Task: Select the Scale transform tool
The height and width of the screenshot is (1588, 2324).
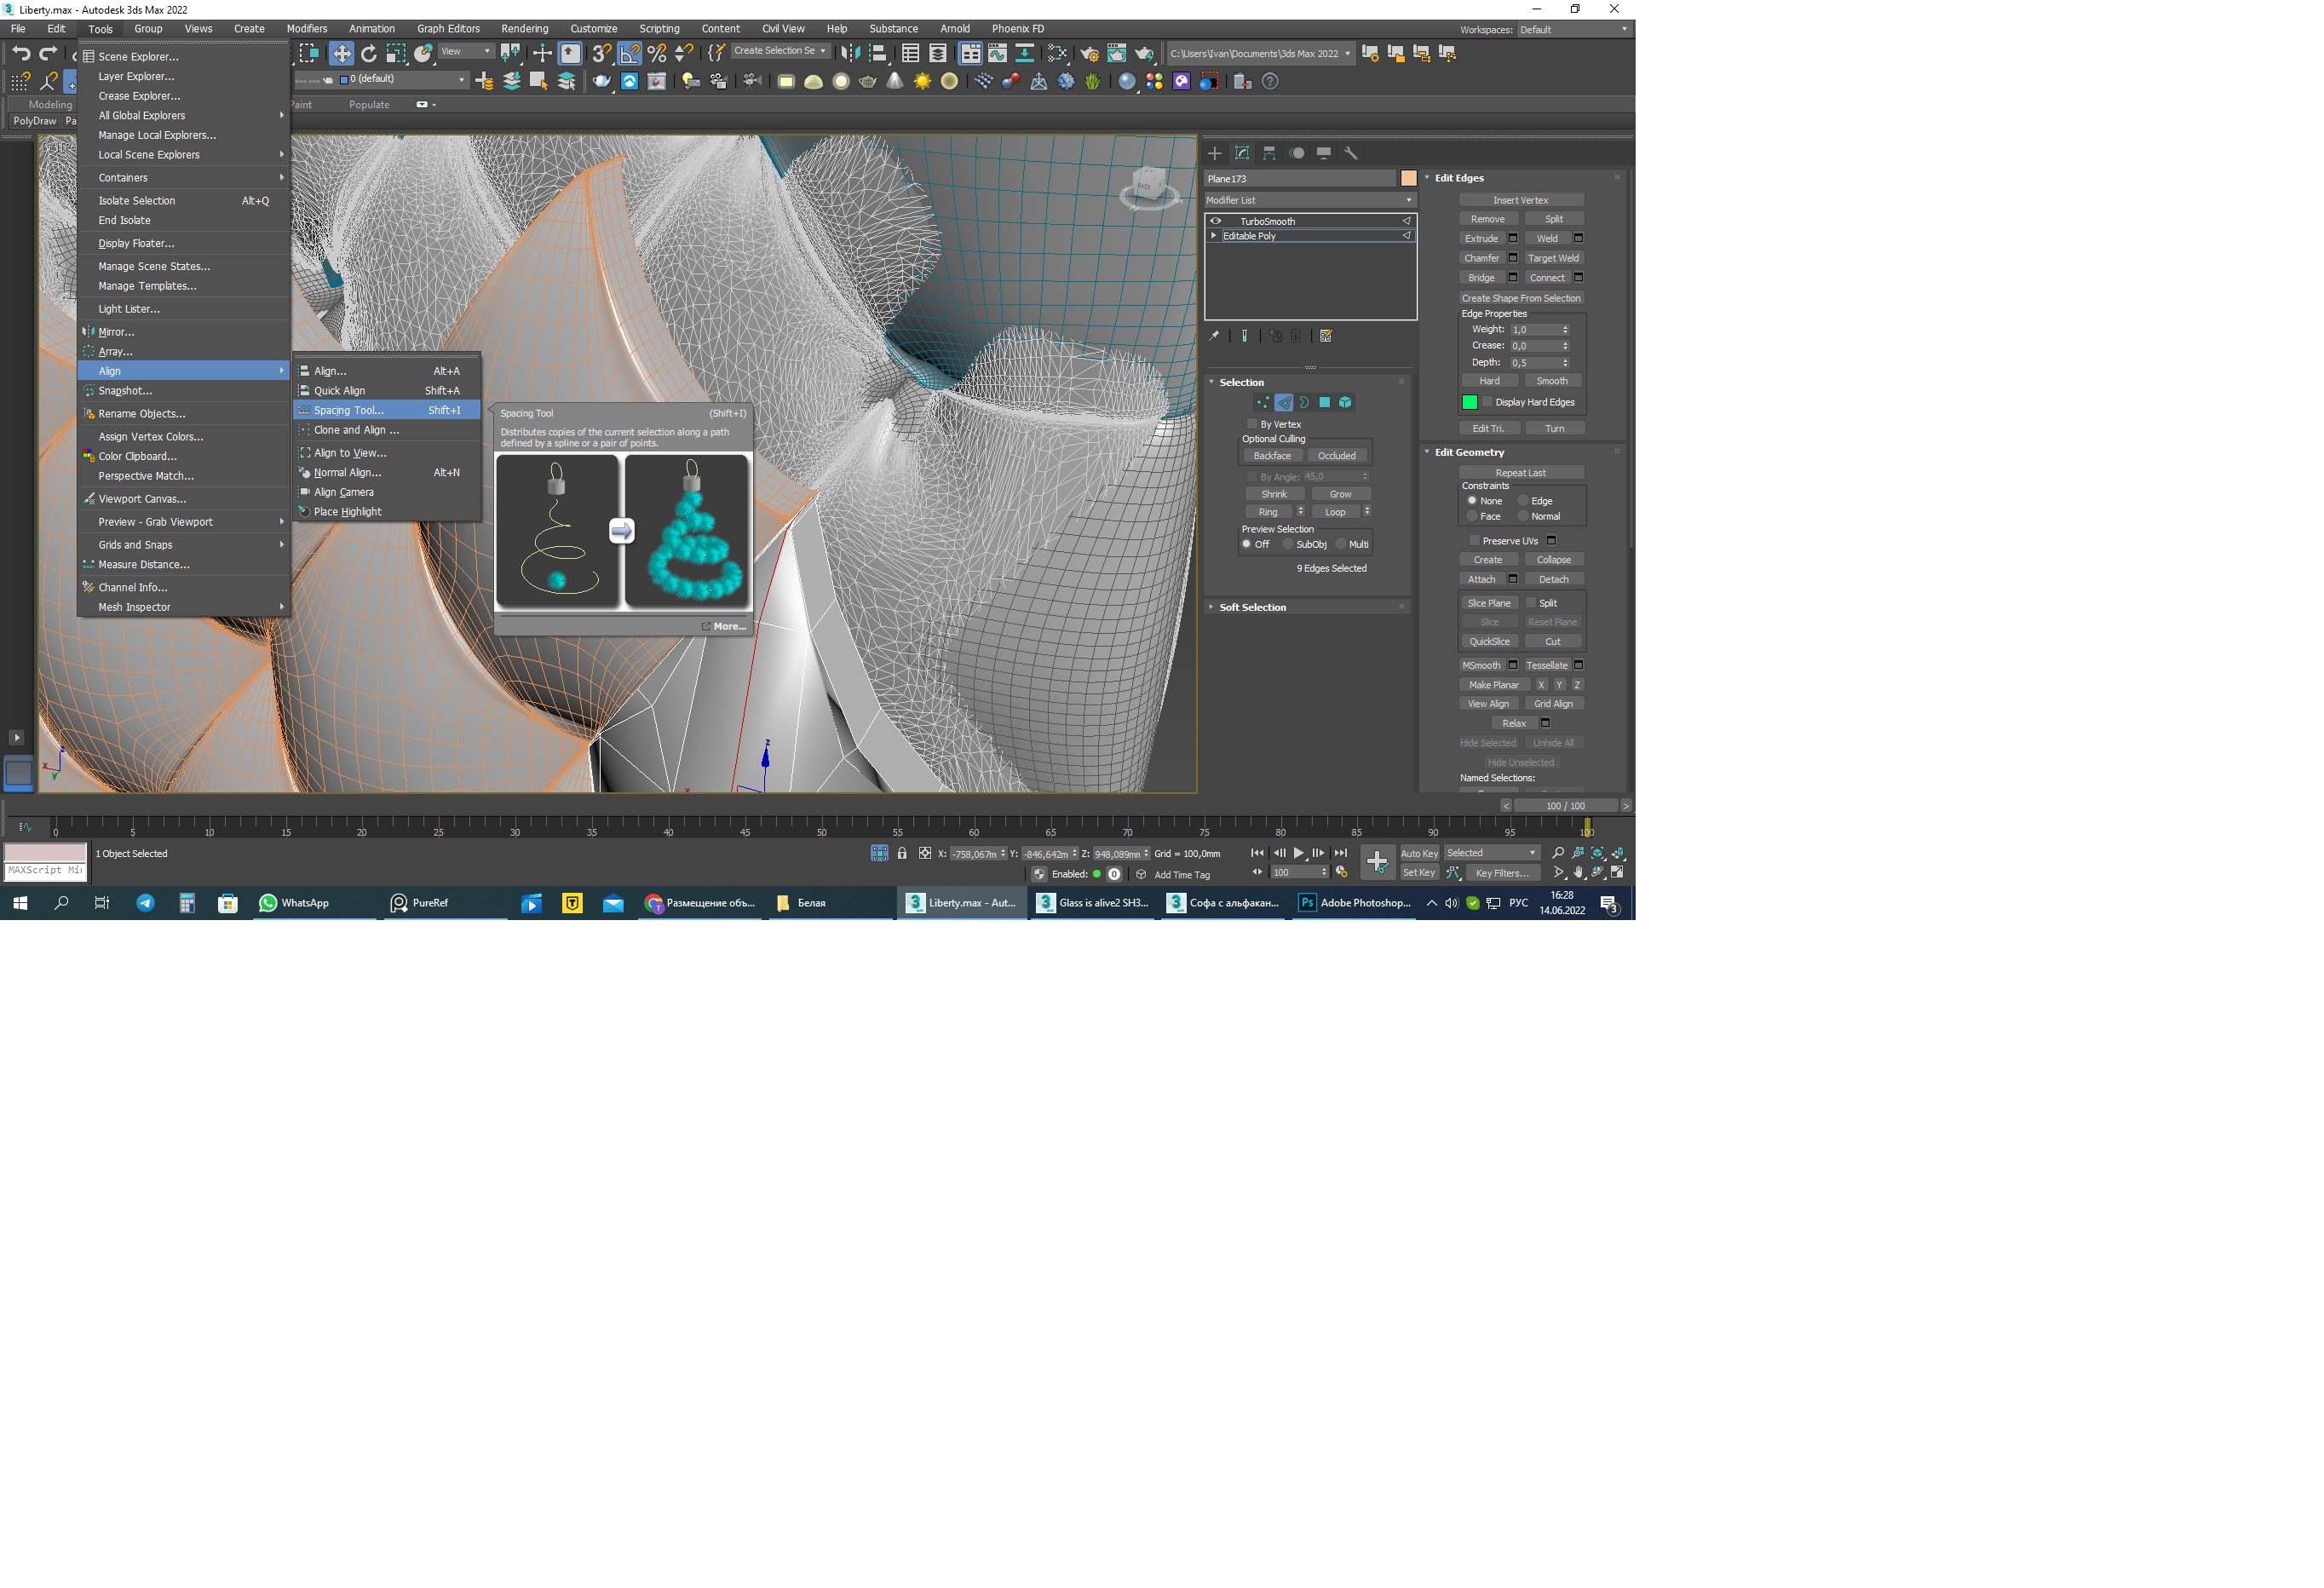Action: 396,53
